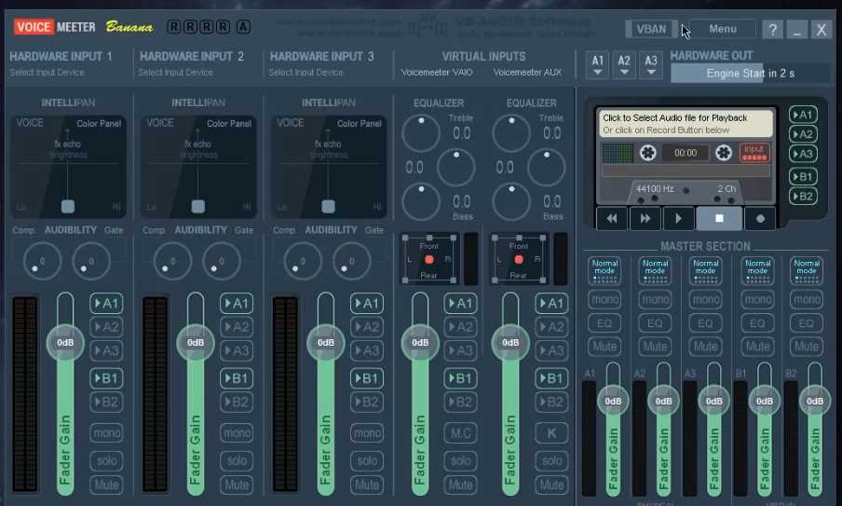Toggle solo on Hardware Input 2
Screen dimensions: 842x506
pos(237,460)
